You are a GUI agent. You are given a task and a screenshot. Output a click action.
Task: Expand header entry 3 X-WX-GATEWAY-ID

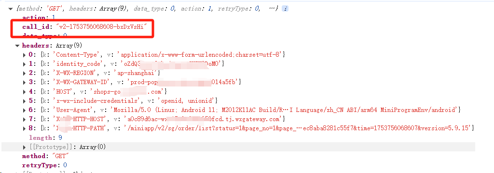click(x=25, y=82)
